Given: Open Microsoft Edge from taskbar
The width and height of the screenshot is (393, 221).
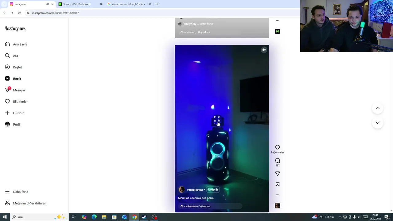Looking at the screenshot, I should 94,217.
